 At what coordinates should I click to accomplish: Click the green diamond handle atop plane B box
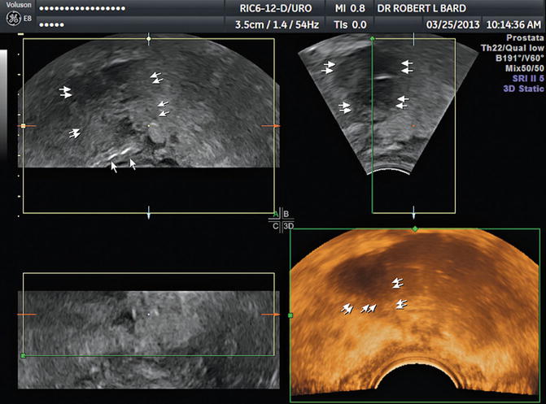coord(372,39)
